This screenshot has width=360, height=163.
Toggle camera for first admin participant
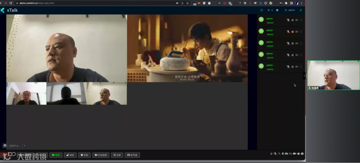(297, 20)
